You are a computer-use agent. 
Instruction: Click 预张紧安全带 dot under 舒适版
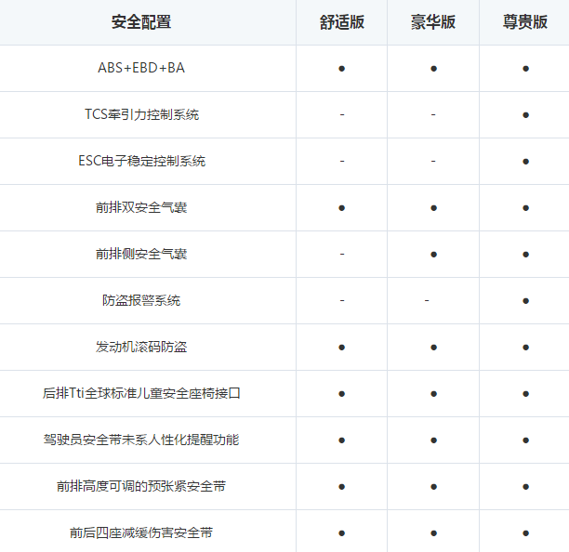(x=341, y=487)
